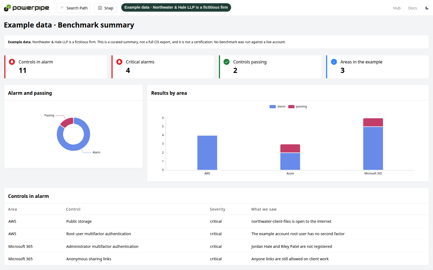The height and width of the screenshot is (270, 433).
Task: Toggle the passing legend swatch
Action: pyautogui.click(x=291, y=107)
